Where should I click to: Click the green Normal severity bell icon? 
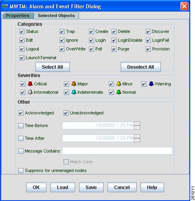click(x=119, y=92)
